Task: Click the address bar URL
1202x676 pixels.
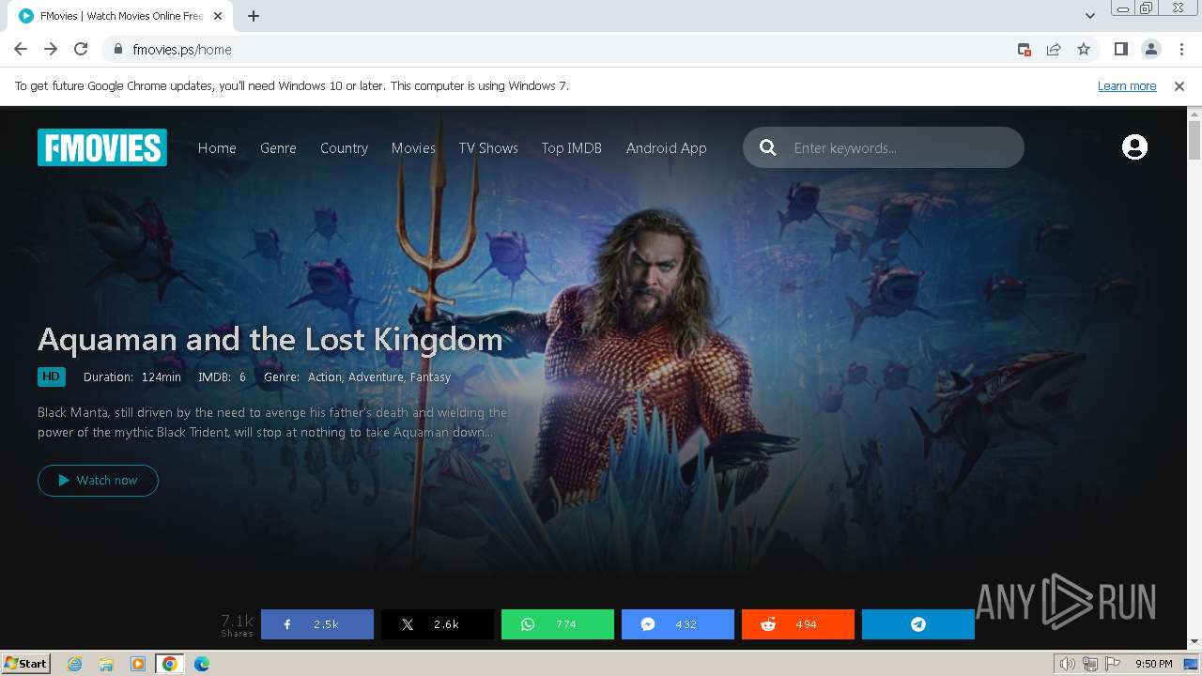Action: point(182,50)
